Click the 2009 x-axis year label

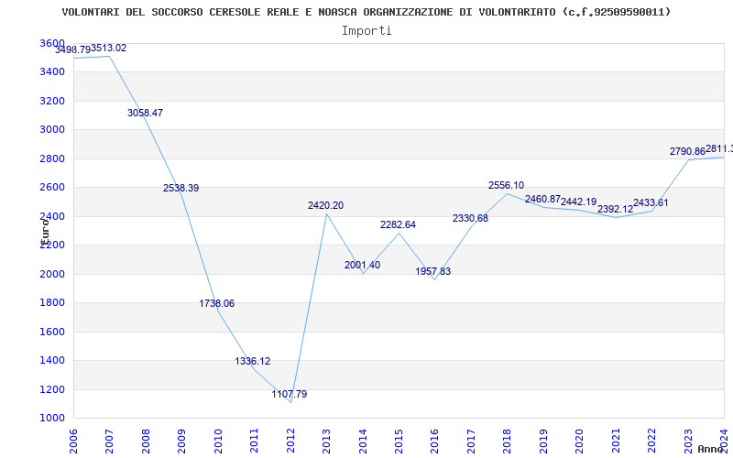pyautogui.click(x=181, y=442)
